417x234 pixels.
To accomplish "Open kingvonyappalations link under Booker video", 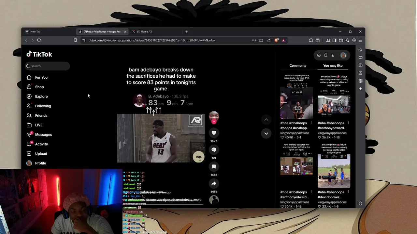I will click(332, 202).
